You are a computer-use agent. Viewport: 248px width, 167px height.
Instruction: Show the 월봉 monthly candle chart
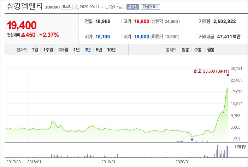click(x=211, y=50)
